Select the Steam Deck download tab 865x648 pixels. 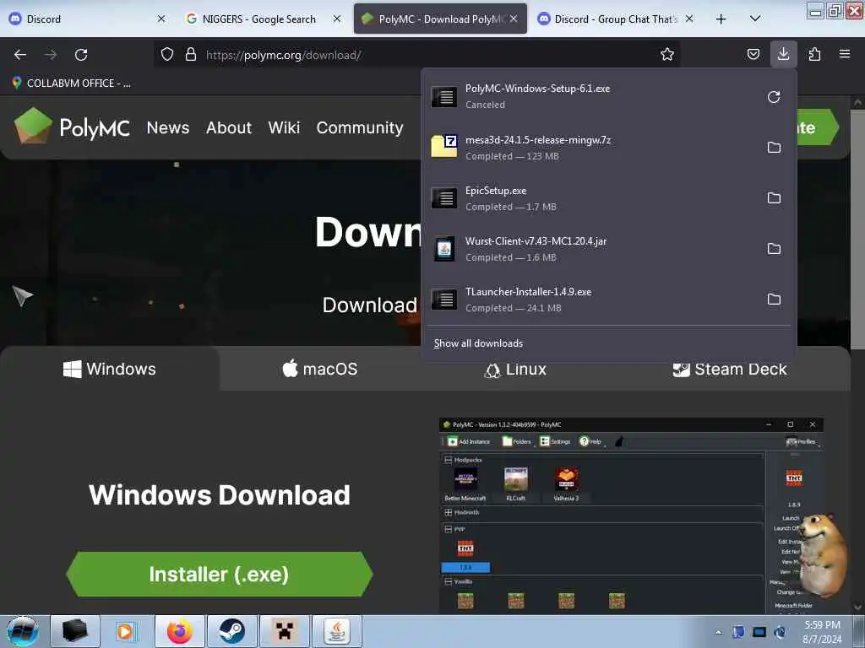coord(730,370)
